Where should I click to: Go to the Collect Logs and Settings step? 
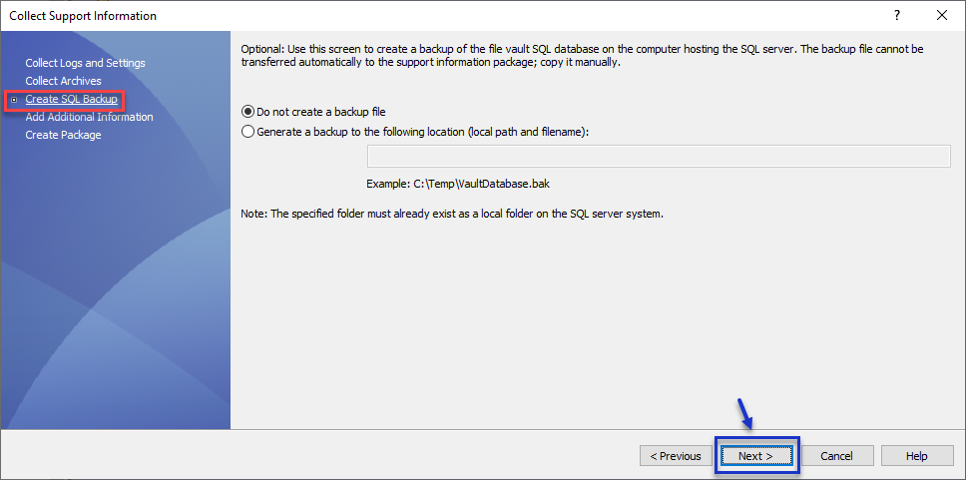click(x=85, y=63)
